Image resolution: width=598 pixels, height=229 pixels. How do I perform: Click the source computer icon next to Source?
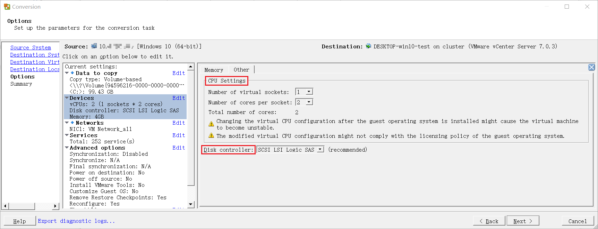(94, 46)
